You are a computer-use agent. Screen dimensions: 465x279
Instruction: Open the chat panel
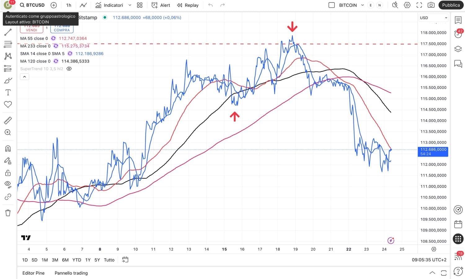(458, 63)
